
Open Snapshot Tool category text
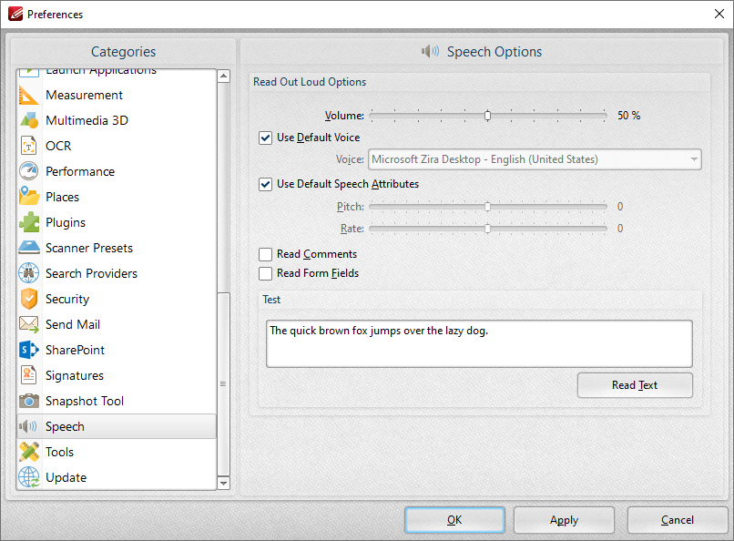85,401
